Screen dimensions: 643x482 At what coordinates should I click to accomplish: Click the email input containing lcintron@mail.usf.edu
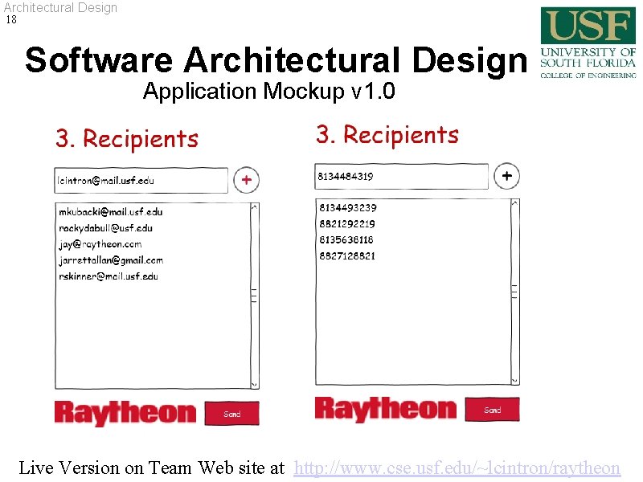[x=141, y=180]
